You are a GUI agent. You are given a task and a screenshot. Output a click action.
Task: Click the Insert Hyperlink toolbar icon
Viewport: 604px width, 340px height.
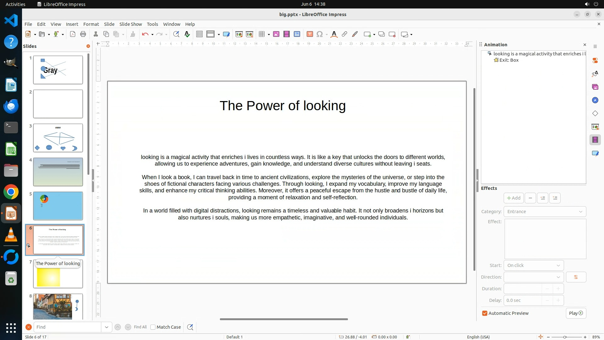(x=344, y=34)
